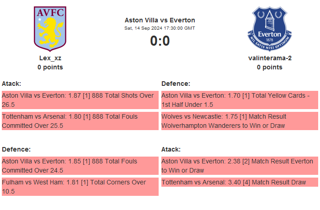Select Total Yellow Cards 1st Half Under 1.5 bet

point(240,100)
